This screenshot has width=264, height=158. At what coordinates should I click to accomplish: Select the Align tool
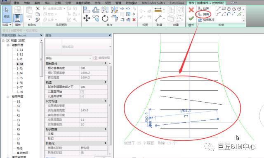coord(87,10)
